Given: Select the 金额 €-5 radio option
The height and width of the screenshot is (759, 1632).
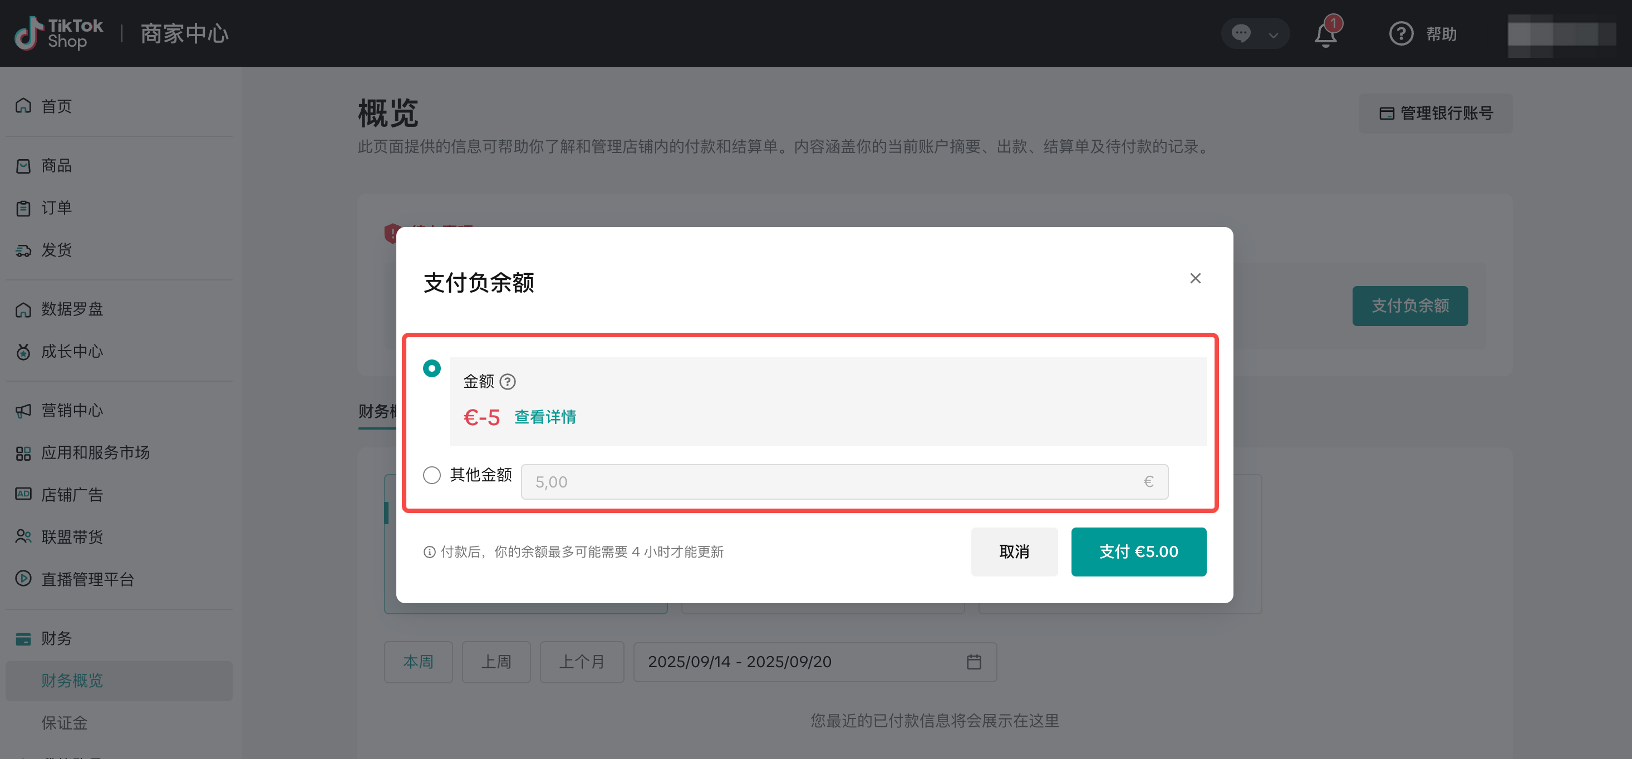Looking at the screenshot, I should [431, 368].
